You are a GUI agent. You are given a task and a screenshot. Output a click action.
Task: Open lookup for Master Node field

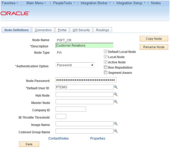[116, 102]
